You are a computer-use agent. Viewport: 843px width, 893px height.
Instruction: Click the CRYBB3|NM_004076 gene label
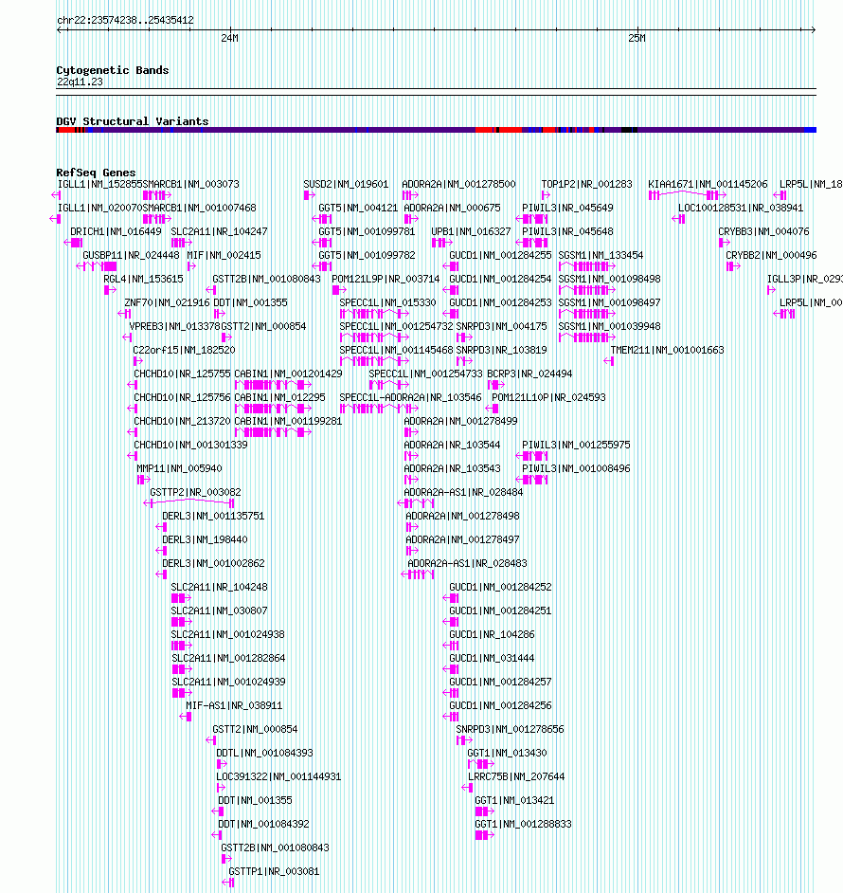point(763,231)
